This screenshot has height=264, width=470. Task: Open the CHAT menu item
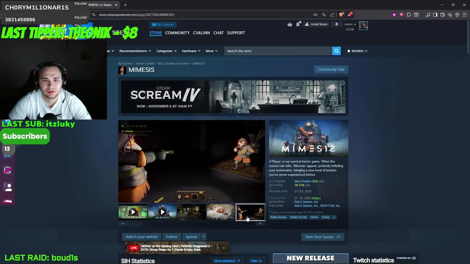[x=218, y=33]
